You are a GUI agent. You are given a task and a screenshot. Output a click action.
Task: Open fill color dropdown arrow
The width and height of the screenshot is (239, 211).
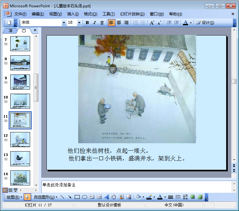point(143,197)
